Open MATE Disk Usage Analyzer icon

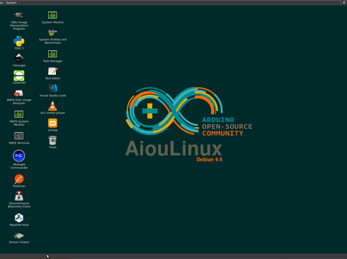click(18, 93)
